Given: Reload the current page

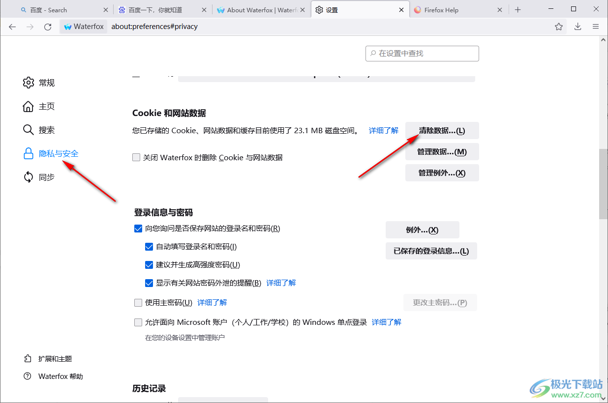Looking at the screenshot, I should [x=48, y=27].
